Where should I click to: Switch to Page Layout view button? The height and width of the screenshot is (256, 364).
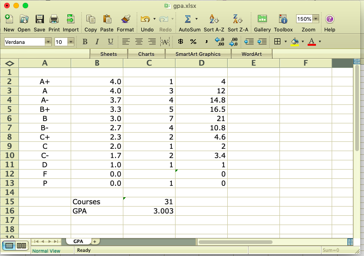[21, 245]
